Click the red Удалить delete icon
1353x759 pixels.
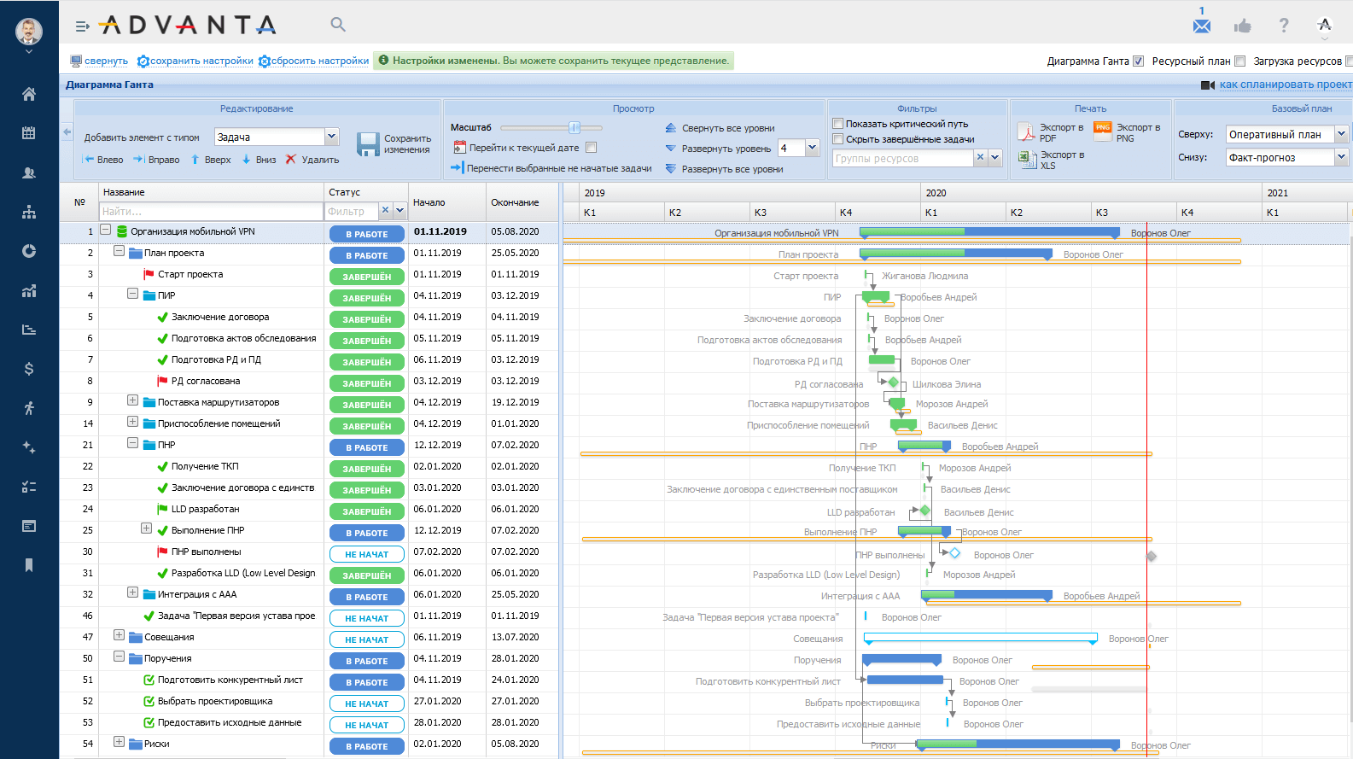[x=291, y=160]
